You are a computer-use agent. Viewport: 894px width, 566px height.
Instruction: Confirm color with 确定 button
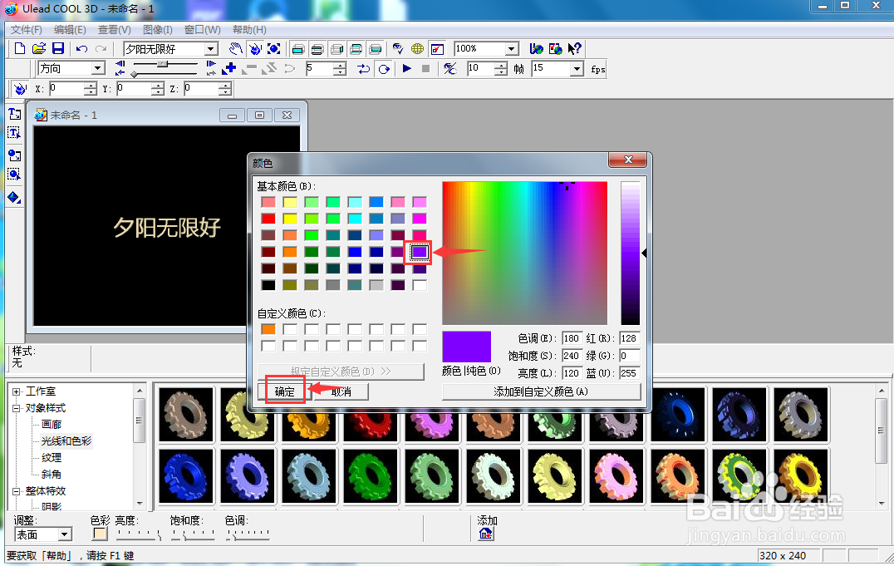pyautogui.click(x=284, y=391)
